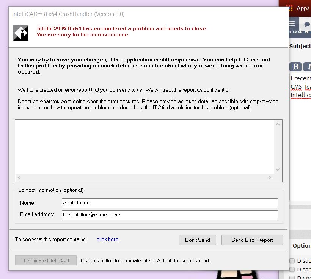Tick the second Disab checkbox in forum options
Image resolution: width=311 pixels, height=279 pixels.
(x=292, y=269)
